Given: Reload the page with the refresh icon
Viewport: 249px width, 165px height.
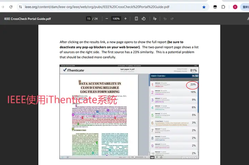Looking at the screenshot, I should (x=11, y=7).
